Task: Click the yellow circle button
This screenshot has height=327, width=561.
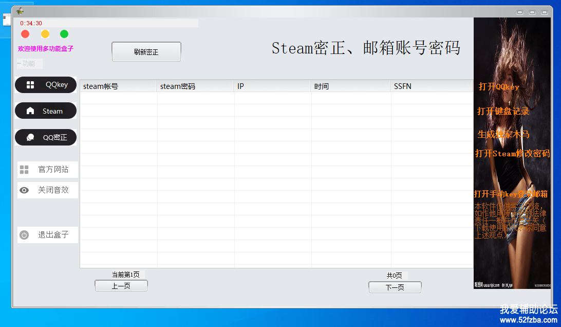Action: pyautogui.click(x=45, y=34)
